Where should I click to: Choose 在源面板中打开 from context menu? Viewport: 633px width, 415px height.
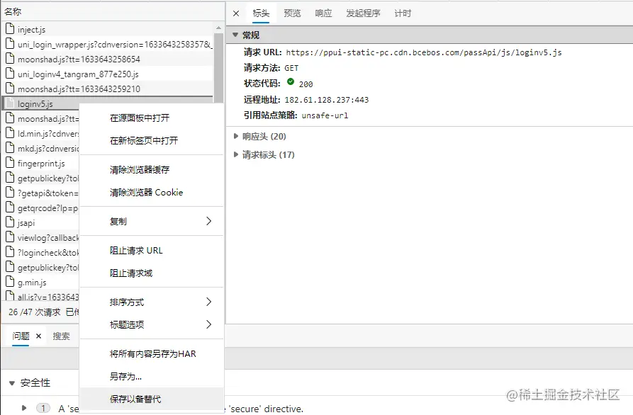(x=152, y=118)
